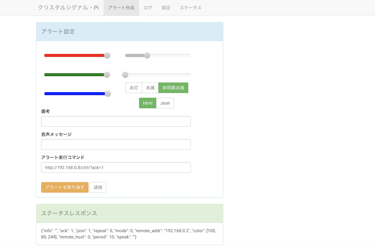Switch to the アラート作成 tab

pyautogui.click(x=121, y=8)
